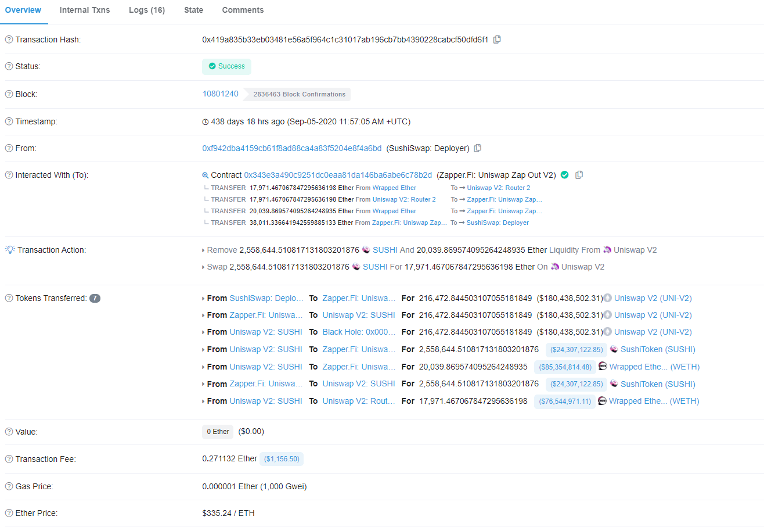Image resolution: width=764 pixels, height=527 pixels.
Task: Copy the Zapper.Fi contract address using its copy icon
Action: point(579,175)
